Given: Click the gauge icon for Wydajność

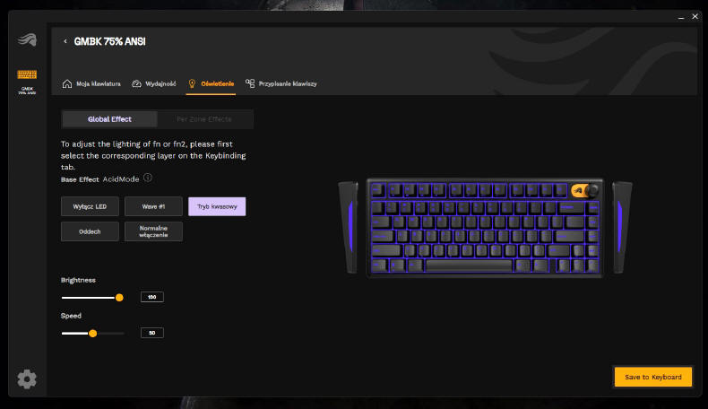Looking at the screenshot, I should coord(136,83).
